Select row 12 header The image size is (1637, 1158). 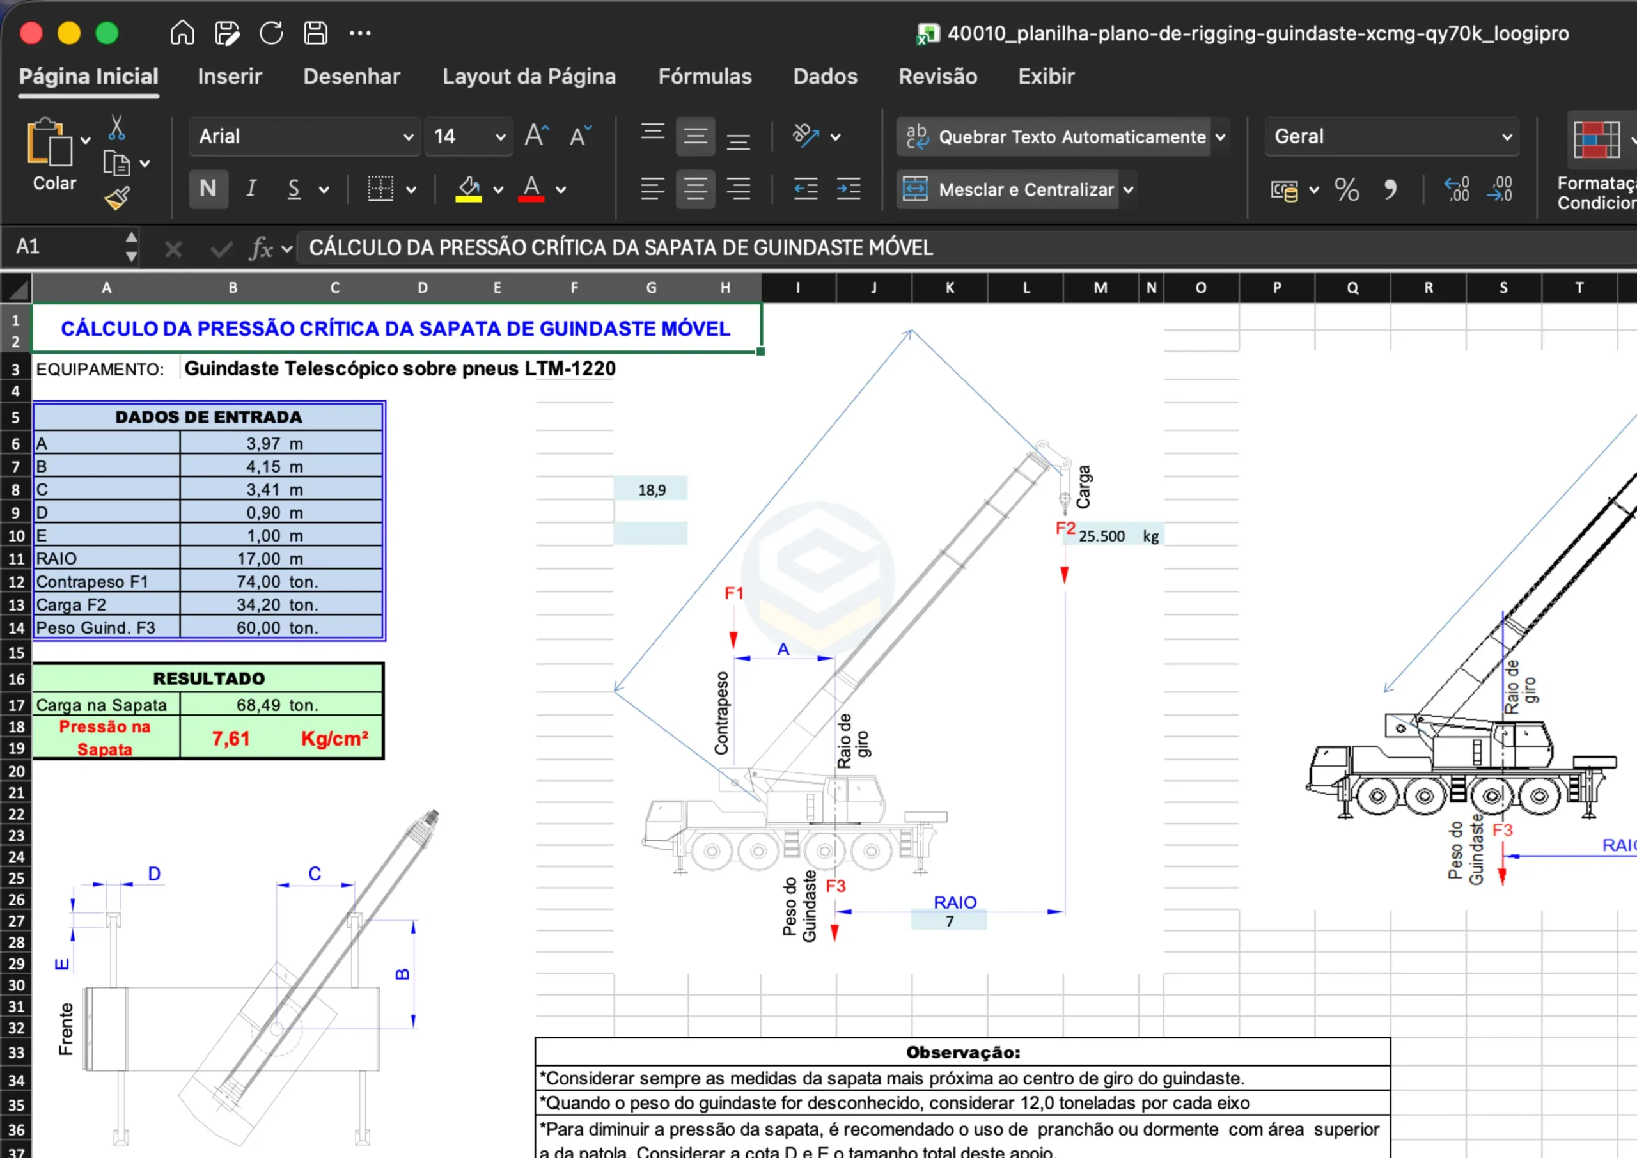pos(16,582)
